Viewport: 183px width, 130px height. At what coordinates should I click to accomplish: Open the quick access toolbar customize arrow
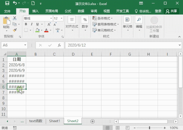coord(41,4)
